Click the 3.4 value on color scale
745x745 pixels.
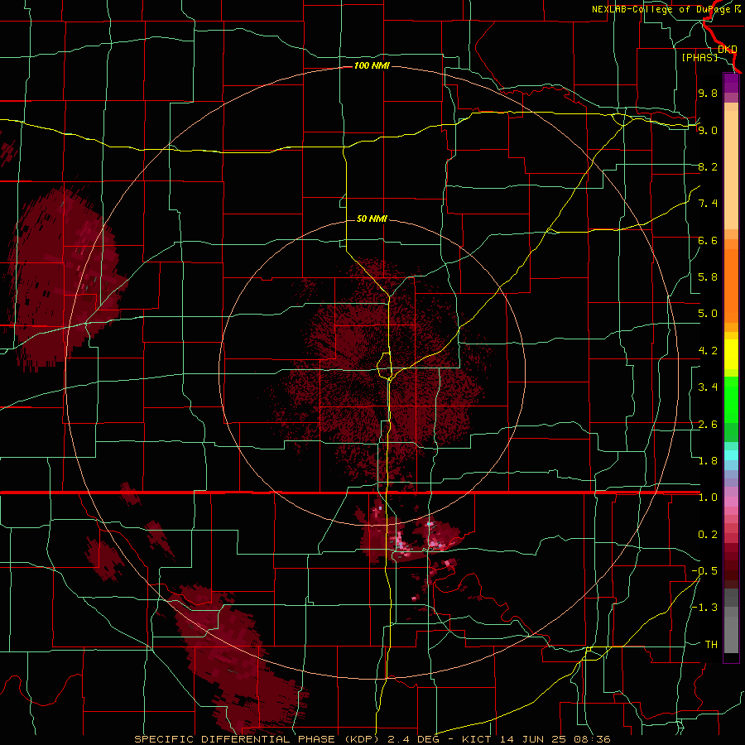click(x=708, y=387)
